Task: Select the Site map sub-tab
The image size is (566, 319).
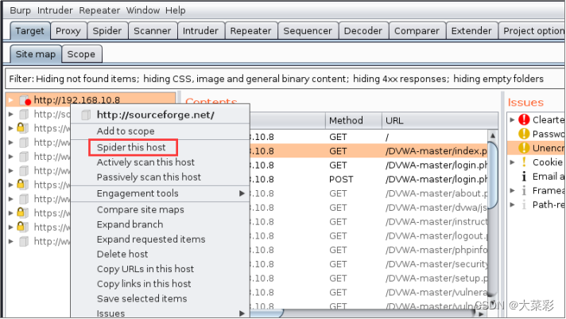Action: [35, 54]
